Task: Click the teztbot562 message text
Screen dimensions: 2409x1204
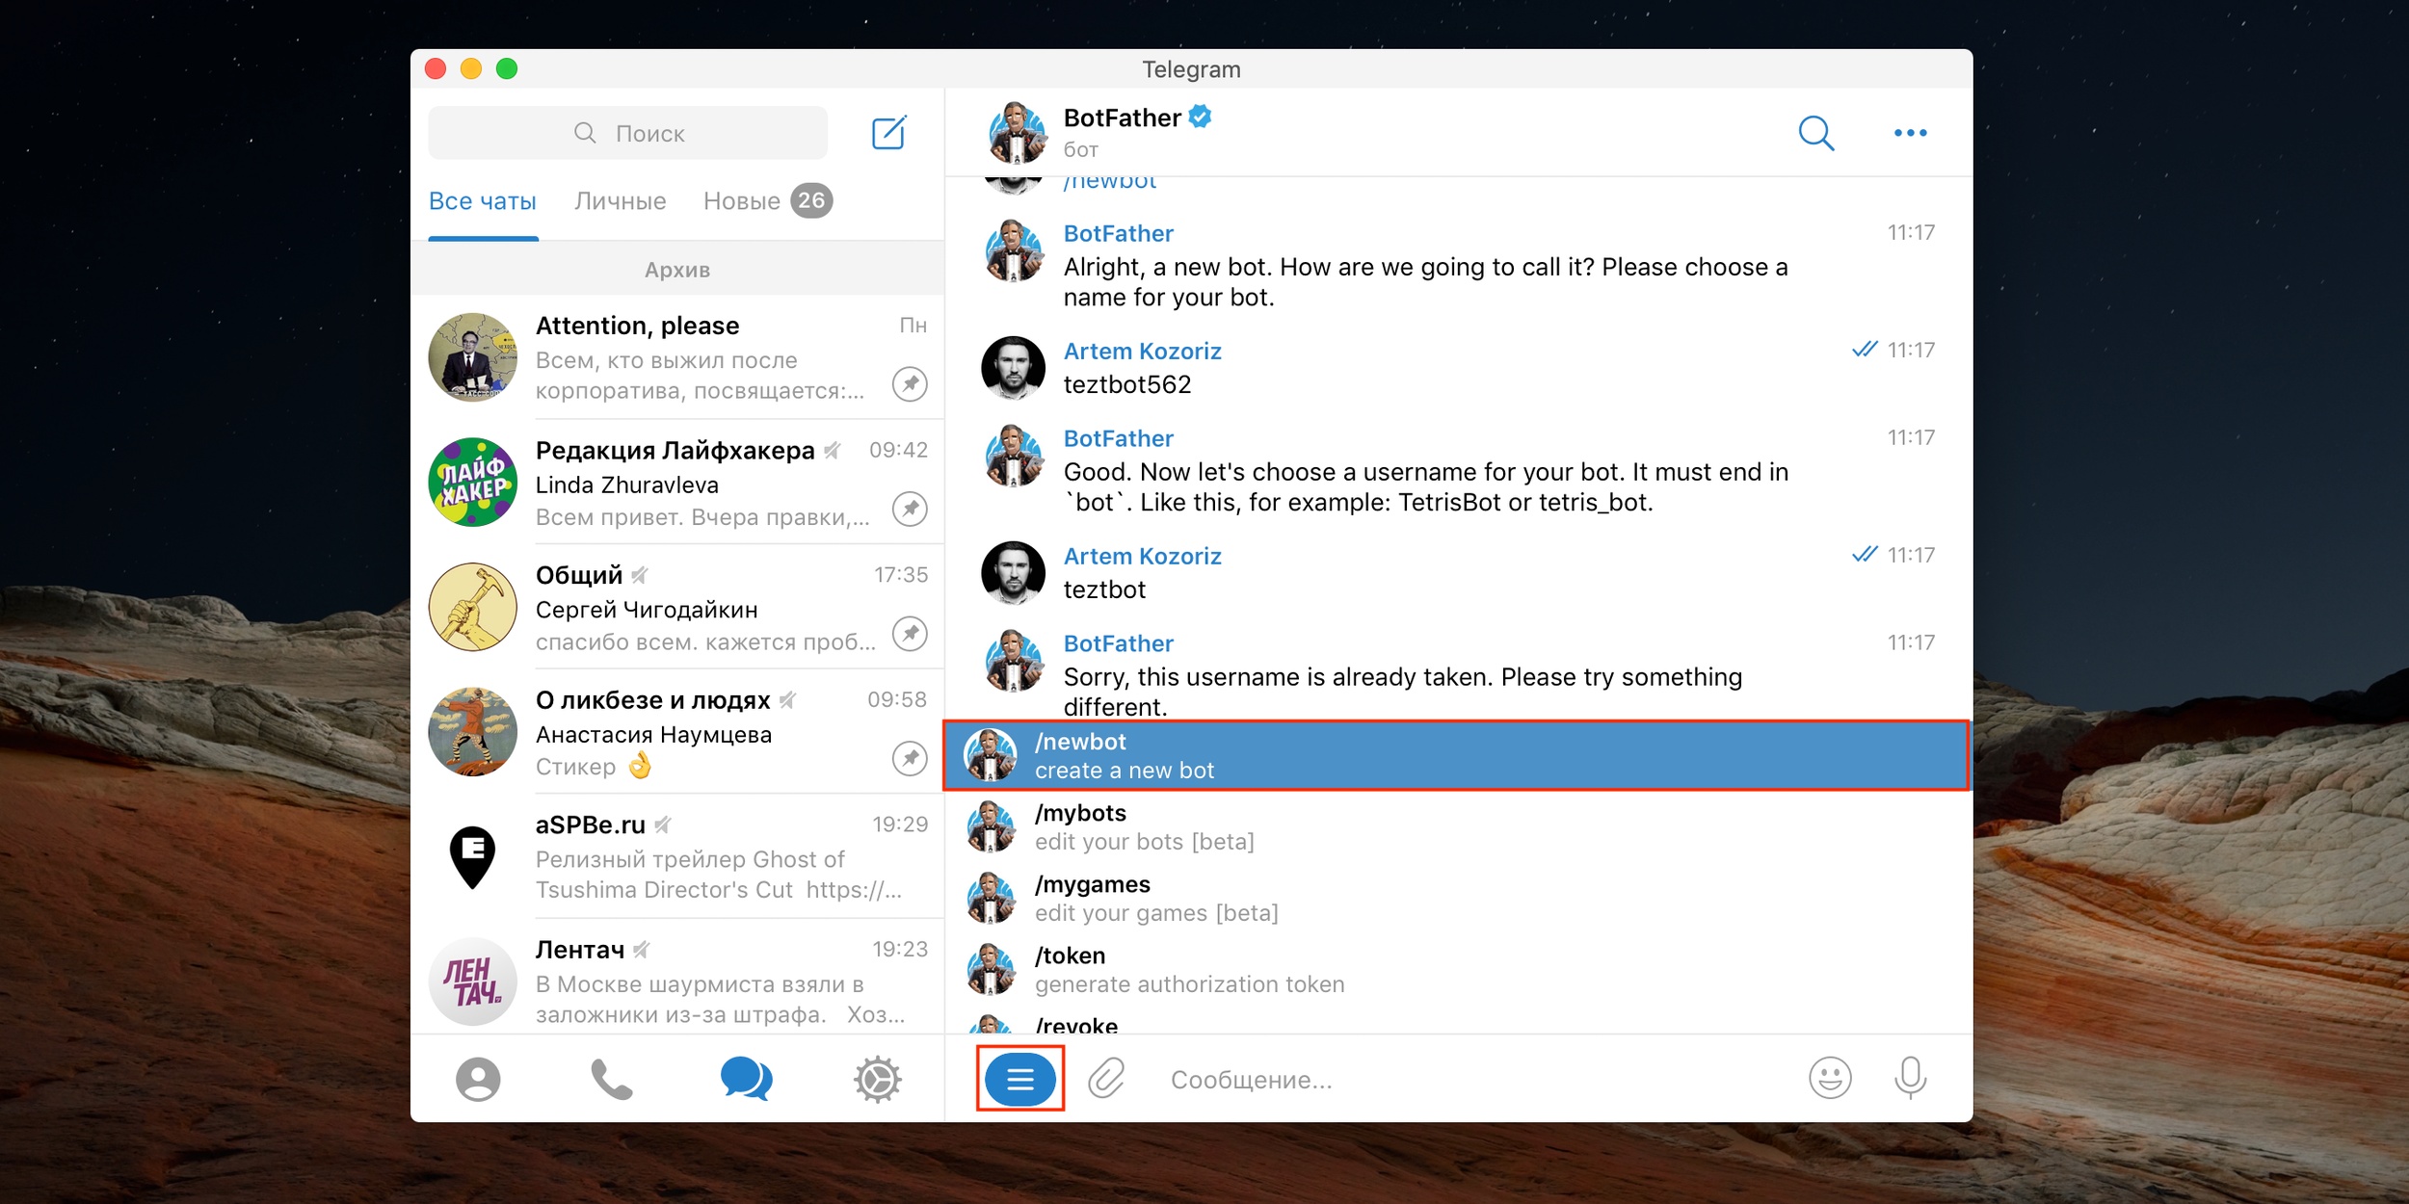Action: pyautogui.click(x=1127, y=385)
